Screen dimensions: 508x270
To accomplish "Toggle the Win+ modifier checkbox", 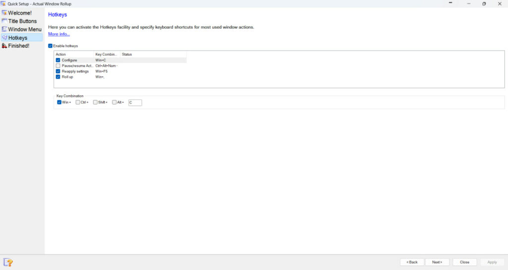I will 60,102.
